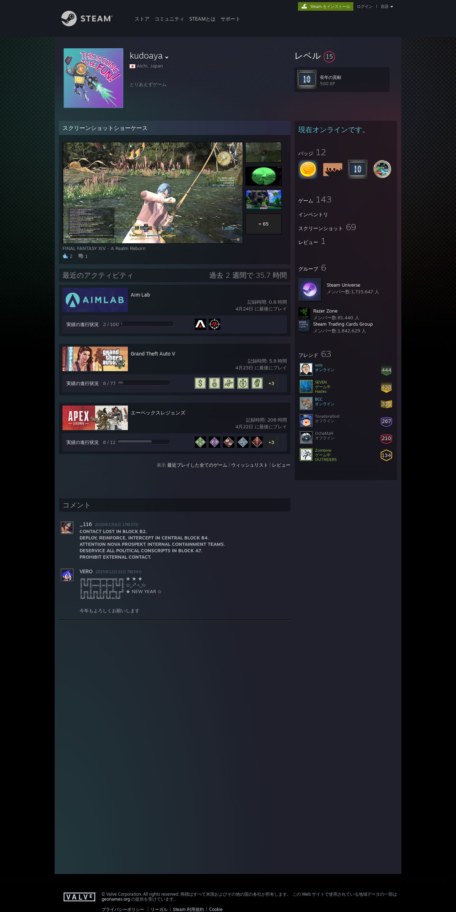Click the Aim Lab crosshair achievement icon
Viewport: 456px width, 912px height.
215,324
